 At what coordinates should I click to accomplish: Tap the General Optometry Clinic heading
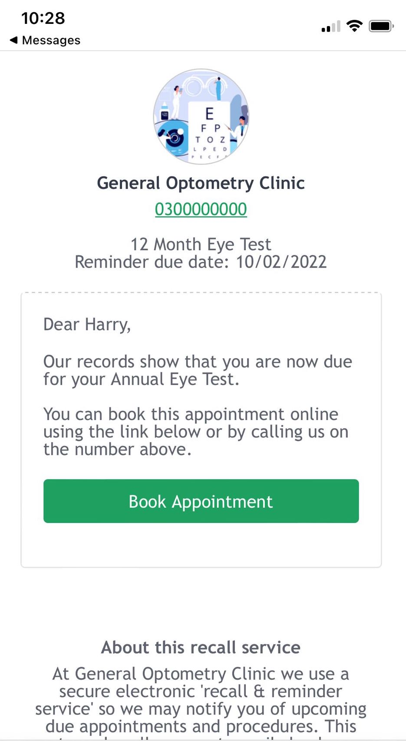pyautogui.click(x=201, y=183)
